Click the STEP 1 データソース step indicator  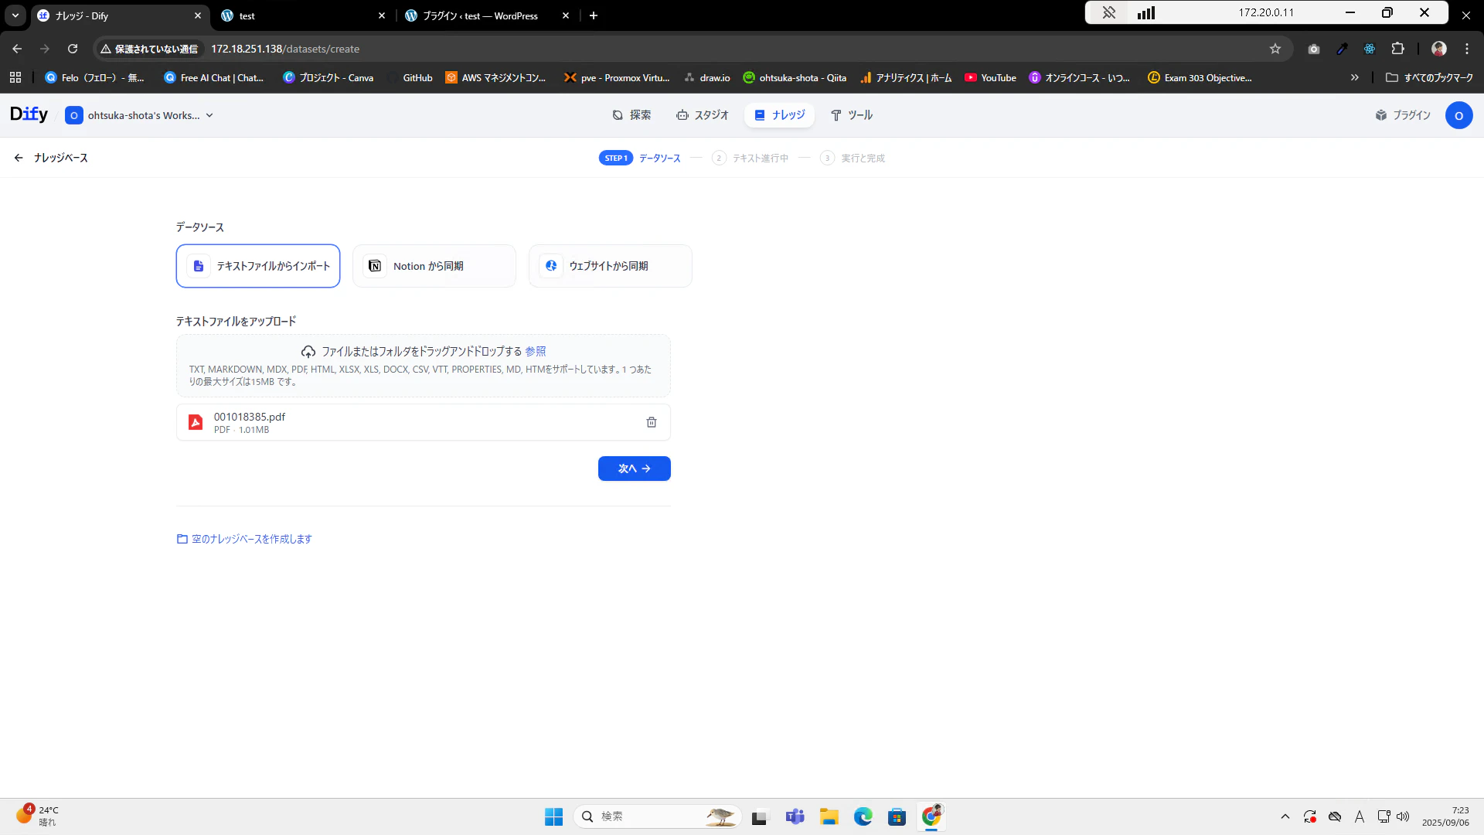(640, 158)
